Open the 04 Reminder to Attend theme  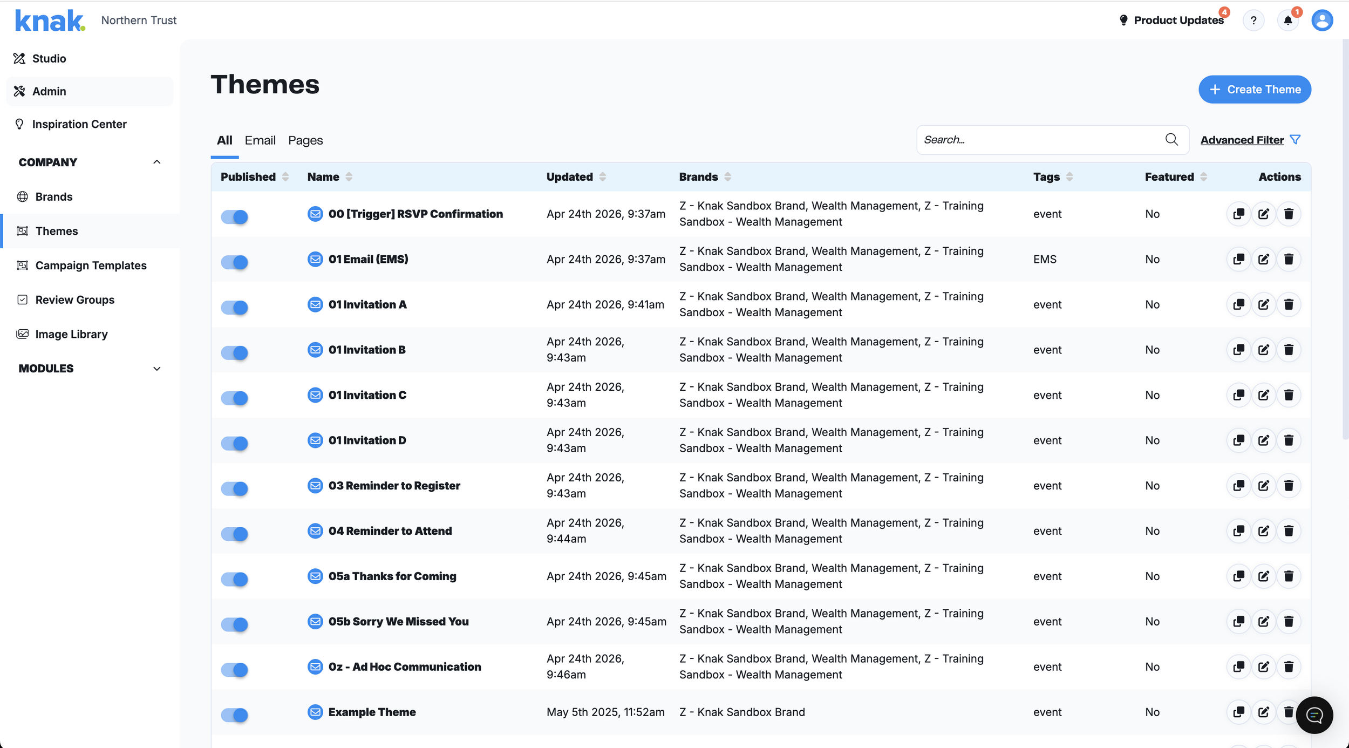[390, 531]
